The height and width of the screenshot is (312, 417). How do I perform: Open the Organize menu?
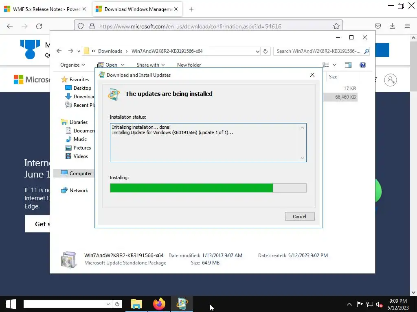(x=72, y=65)
